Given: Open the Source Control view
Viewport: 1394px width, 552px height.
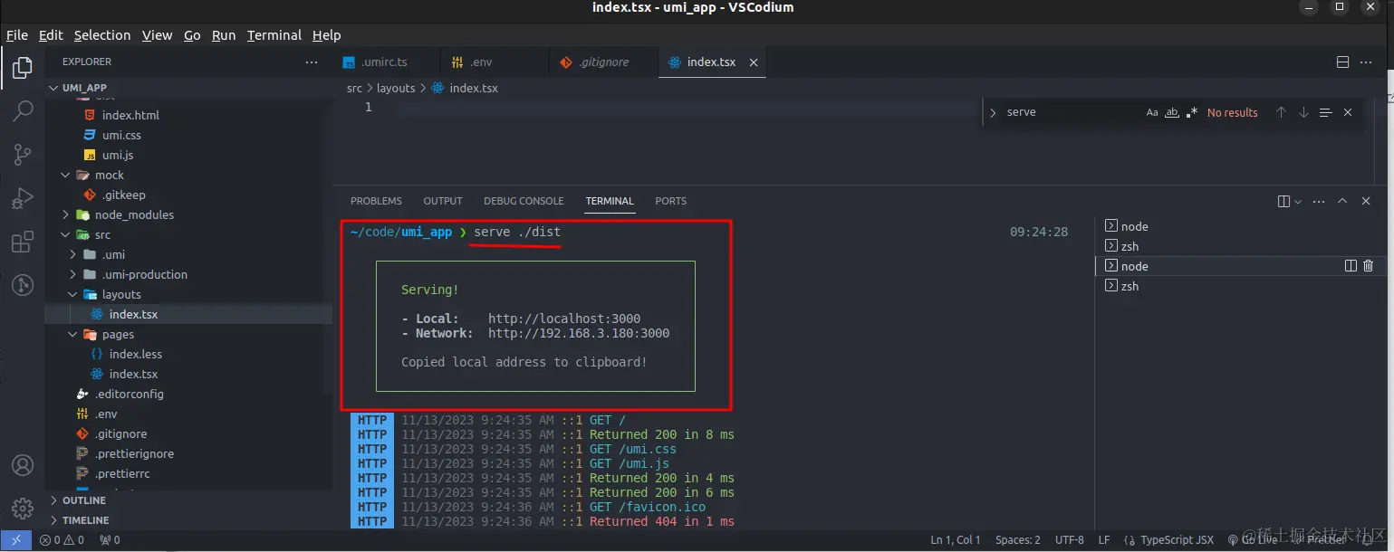Looking at the screenshot, I should tap(23, 155).
